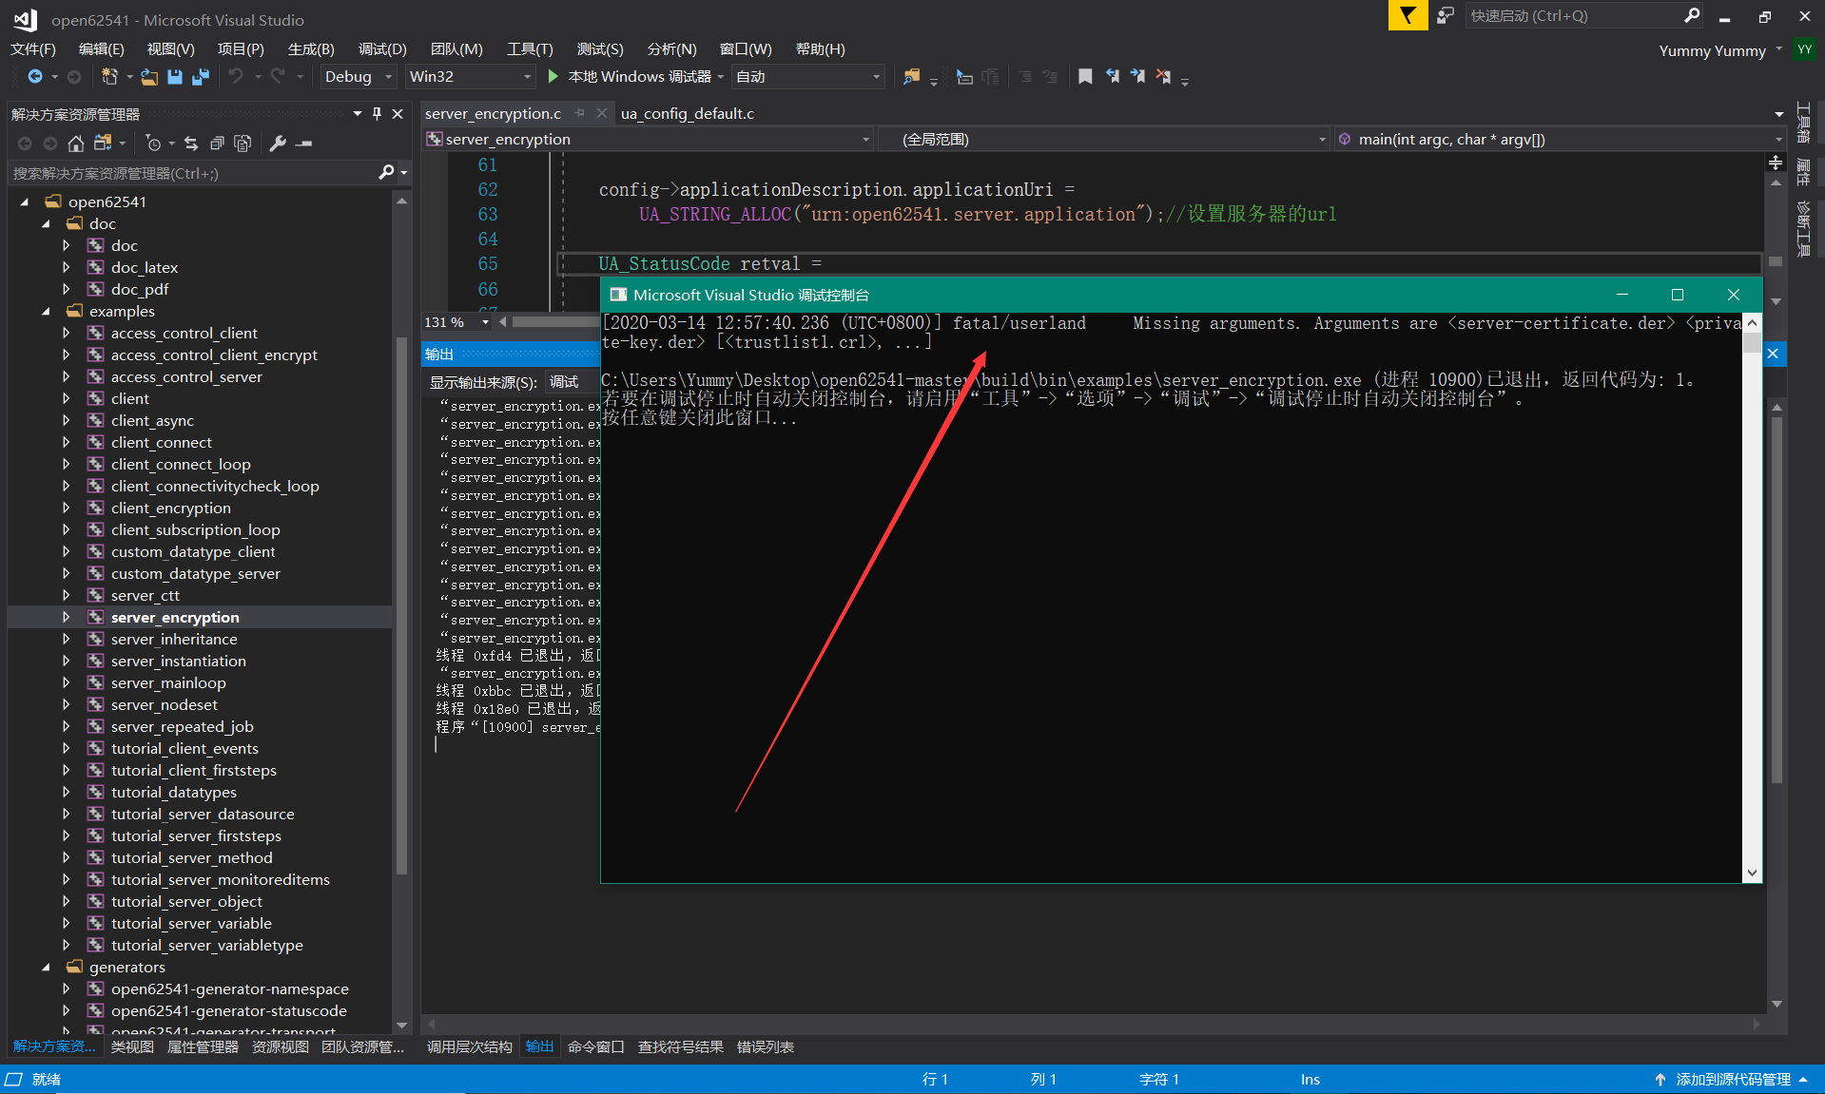
Task: Open the Debug configuration dropdown
Action: tap(358, 77)
